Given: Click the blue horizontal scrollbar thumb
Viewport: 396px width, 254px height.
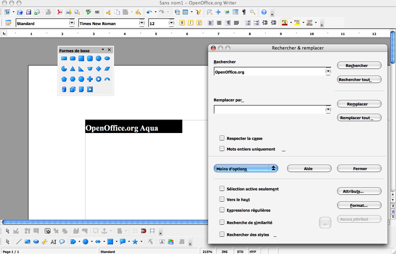Looking at the screenshot, I should coord(105,222).
